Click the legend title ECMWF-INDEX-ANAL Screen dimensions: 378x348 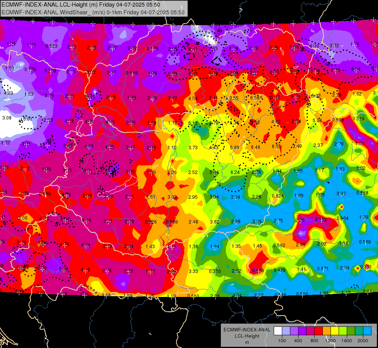coord(247,330)
